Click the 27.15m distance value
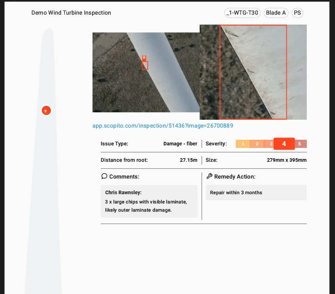The width and height of the screenshot is (335, 294). 189,160
